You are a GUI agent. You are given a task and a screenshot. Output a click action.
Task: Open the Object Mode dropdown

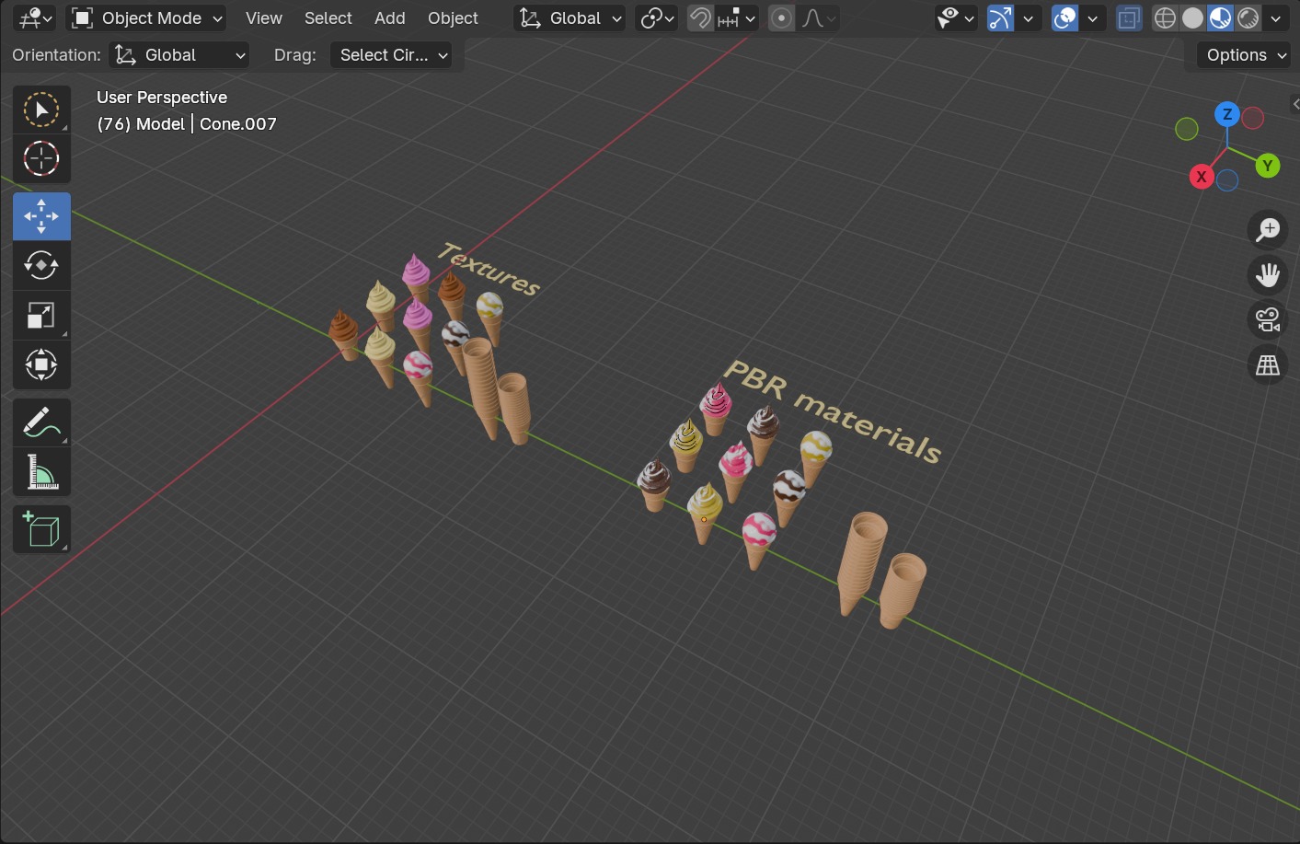click(x=148, y=18)
